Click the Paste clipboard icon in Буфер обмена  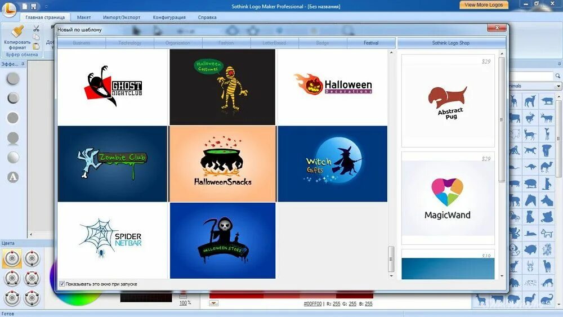pyautogui.click(x=36, y=46)
